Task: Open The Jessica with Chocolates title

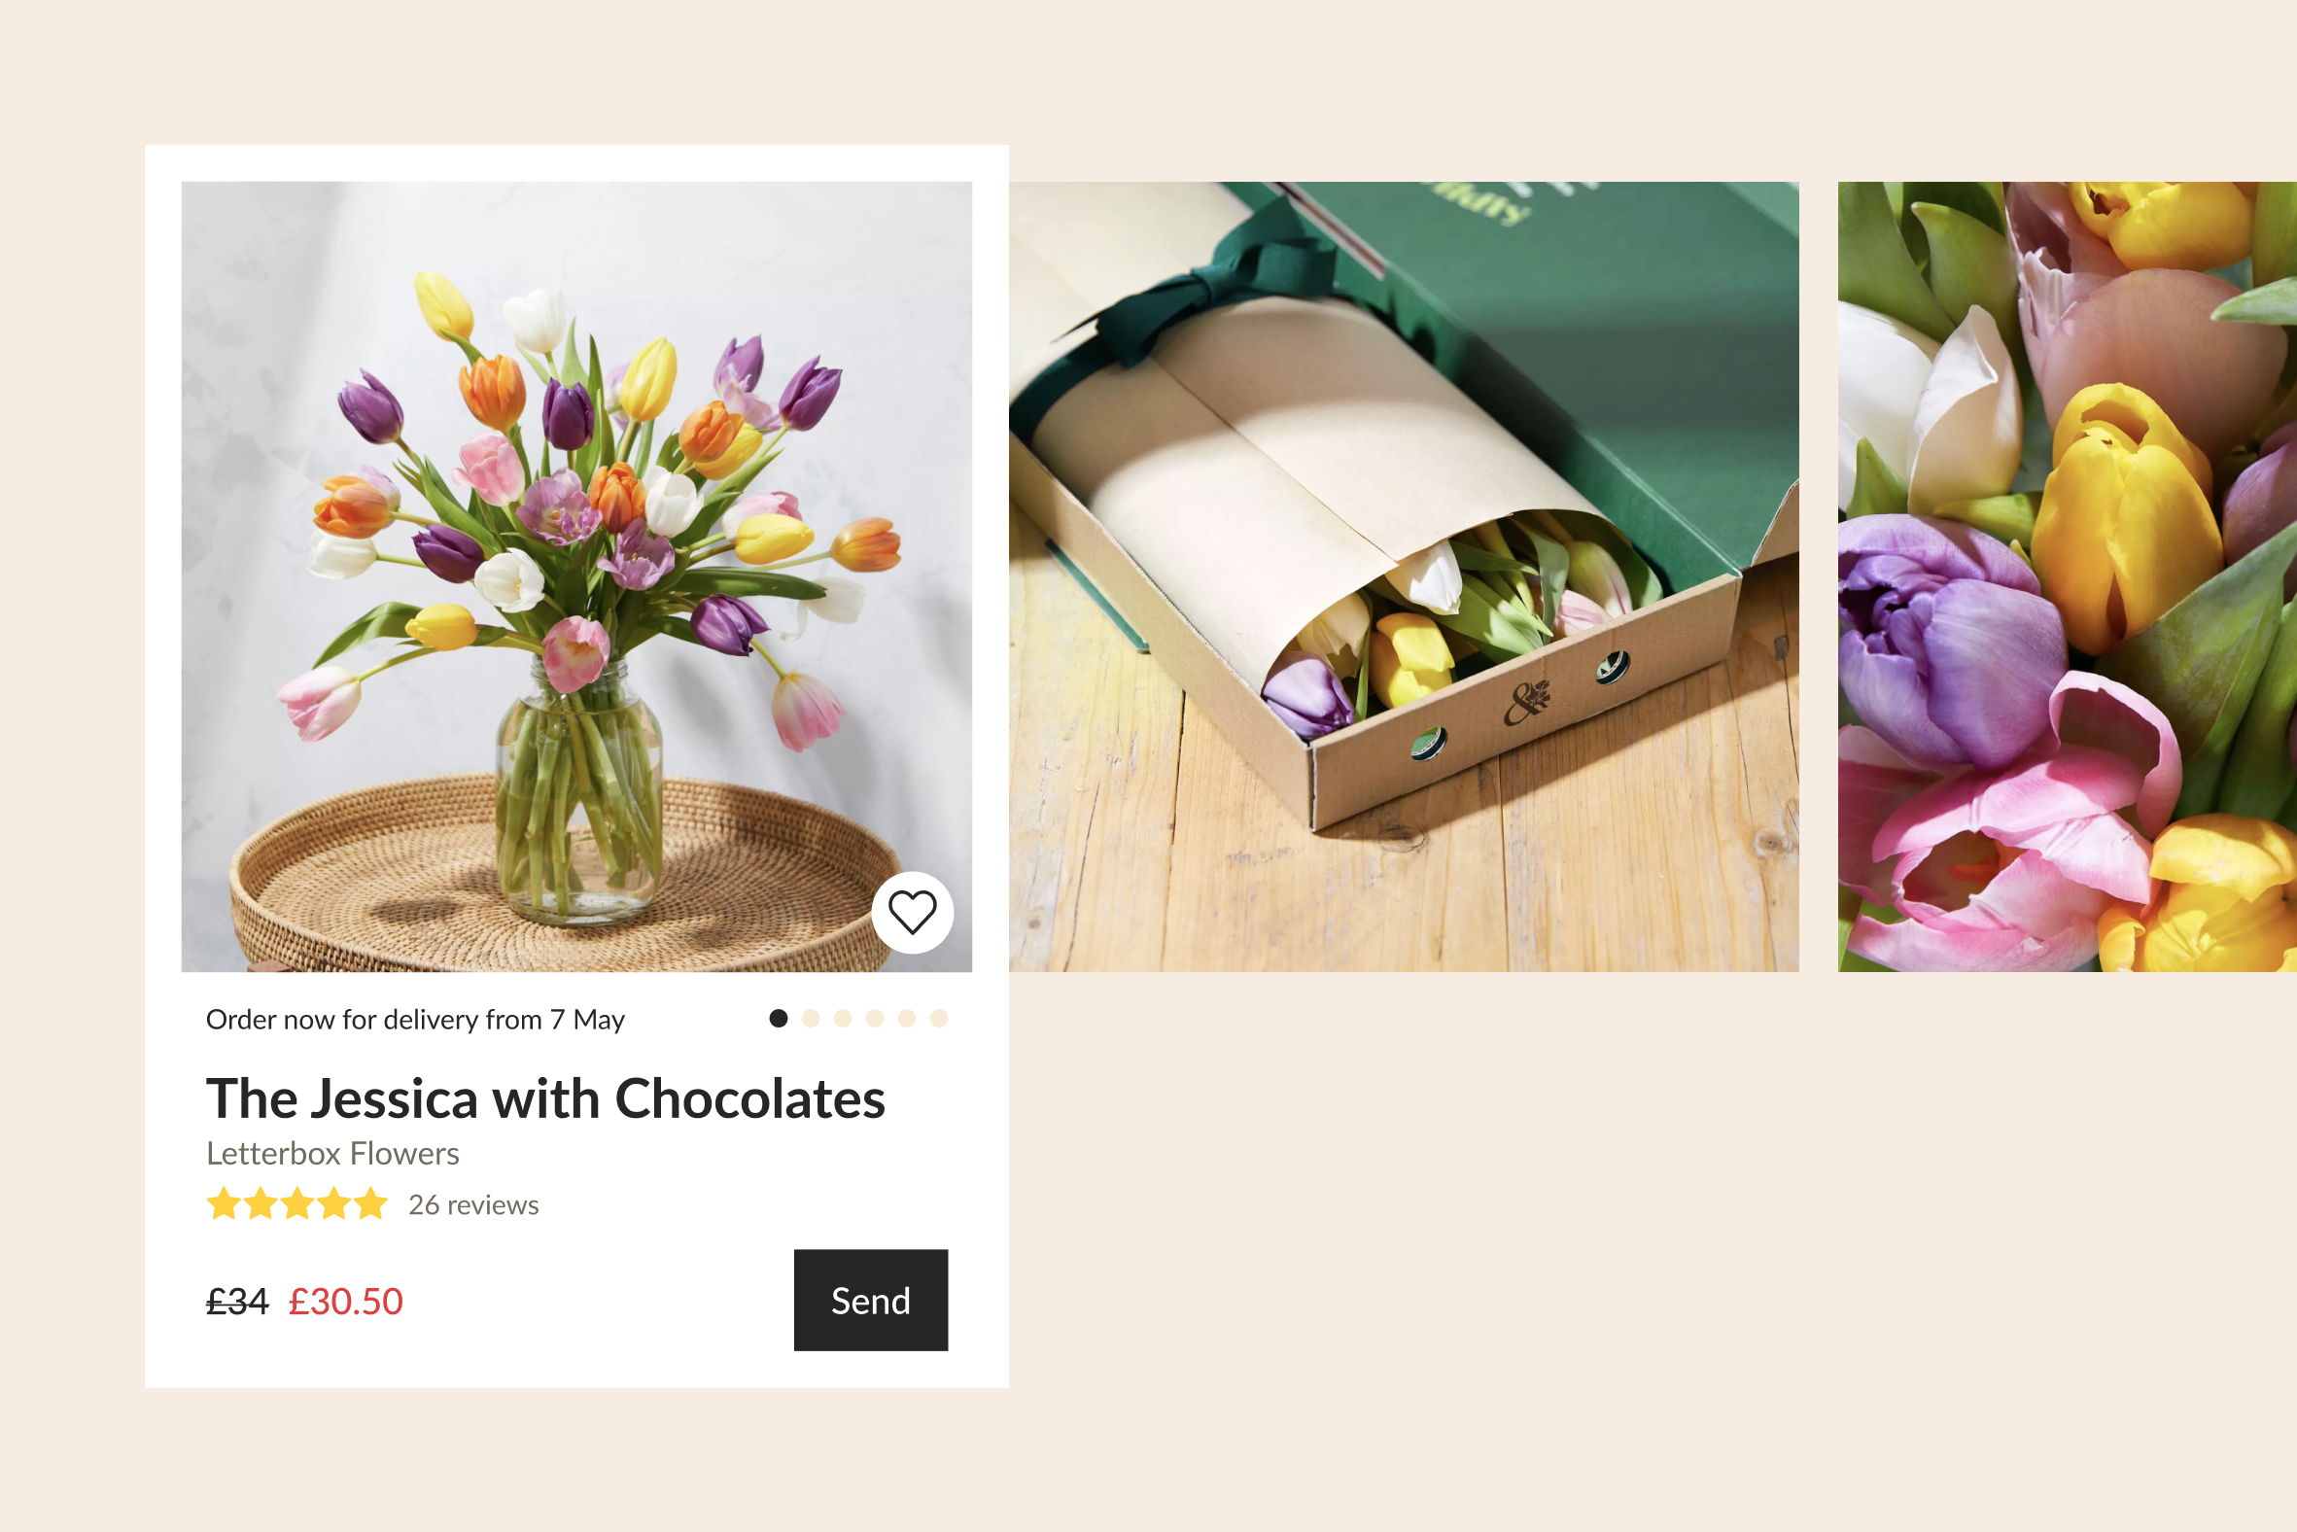Action: point(545,1098)
